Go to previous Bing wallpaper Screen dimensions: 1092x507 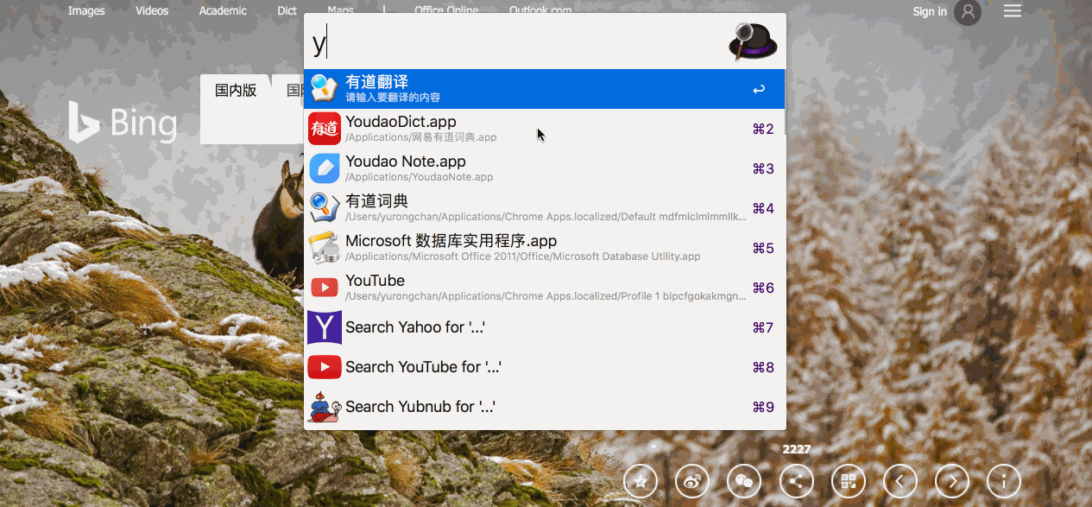coord(900,481)
